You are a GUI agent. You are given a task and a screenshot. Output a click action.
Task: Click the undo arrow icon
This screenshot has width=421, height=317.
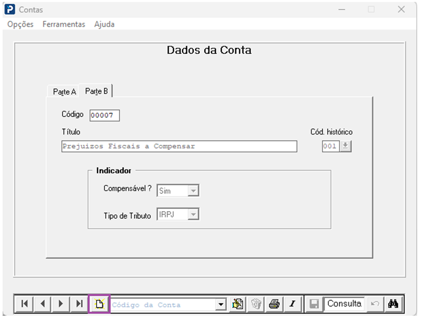(375, 304)
